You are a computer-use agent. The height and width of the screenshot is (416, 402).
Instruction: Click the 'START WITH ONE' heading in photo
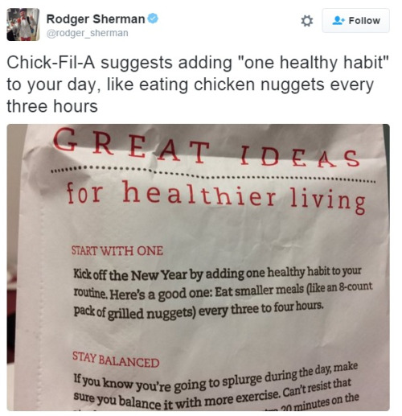coord(117,251)
